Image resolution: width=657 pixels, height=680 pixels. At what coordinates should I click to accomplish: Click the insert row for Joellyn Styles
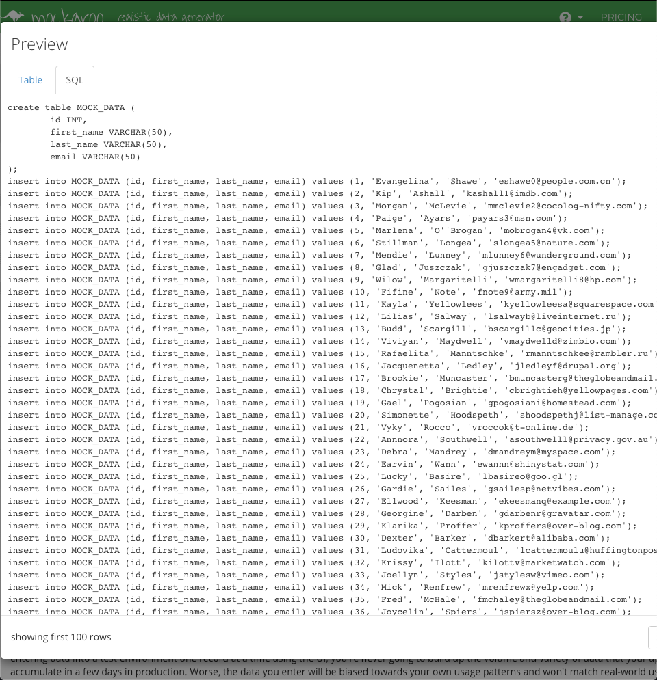tap(306, 575)
